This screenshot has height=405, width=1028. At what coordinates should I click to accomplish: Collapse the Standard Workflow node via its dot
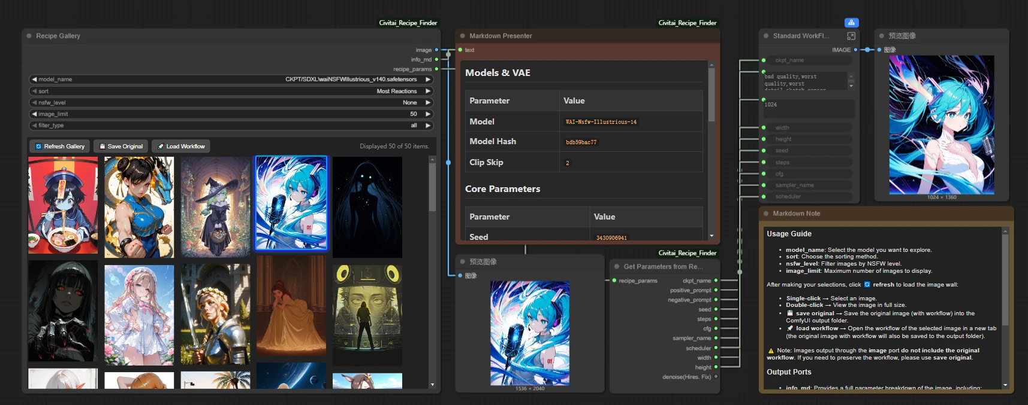[766, 36]
